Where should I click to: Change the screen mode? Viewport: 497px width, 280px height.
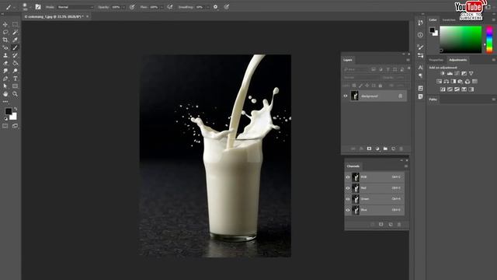coord(15,126)
